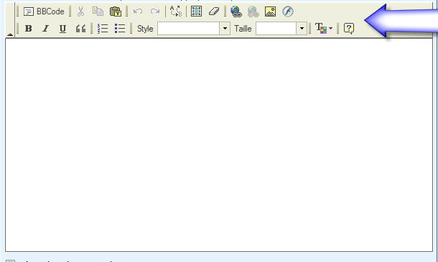Click the Remove Link icon

(x=253, y=11)
